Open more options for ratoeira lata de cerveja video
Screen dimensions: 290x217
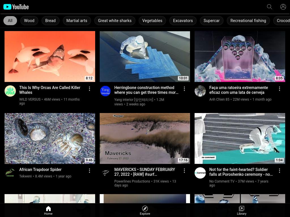pos(280,89)
